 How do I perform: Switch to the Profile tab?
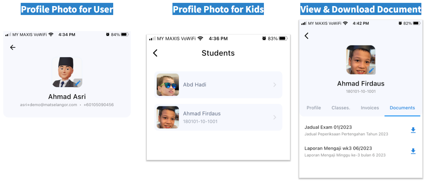click(314, 108)
